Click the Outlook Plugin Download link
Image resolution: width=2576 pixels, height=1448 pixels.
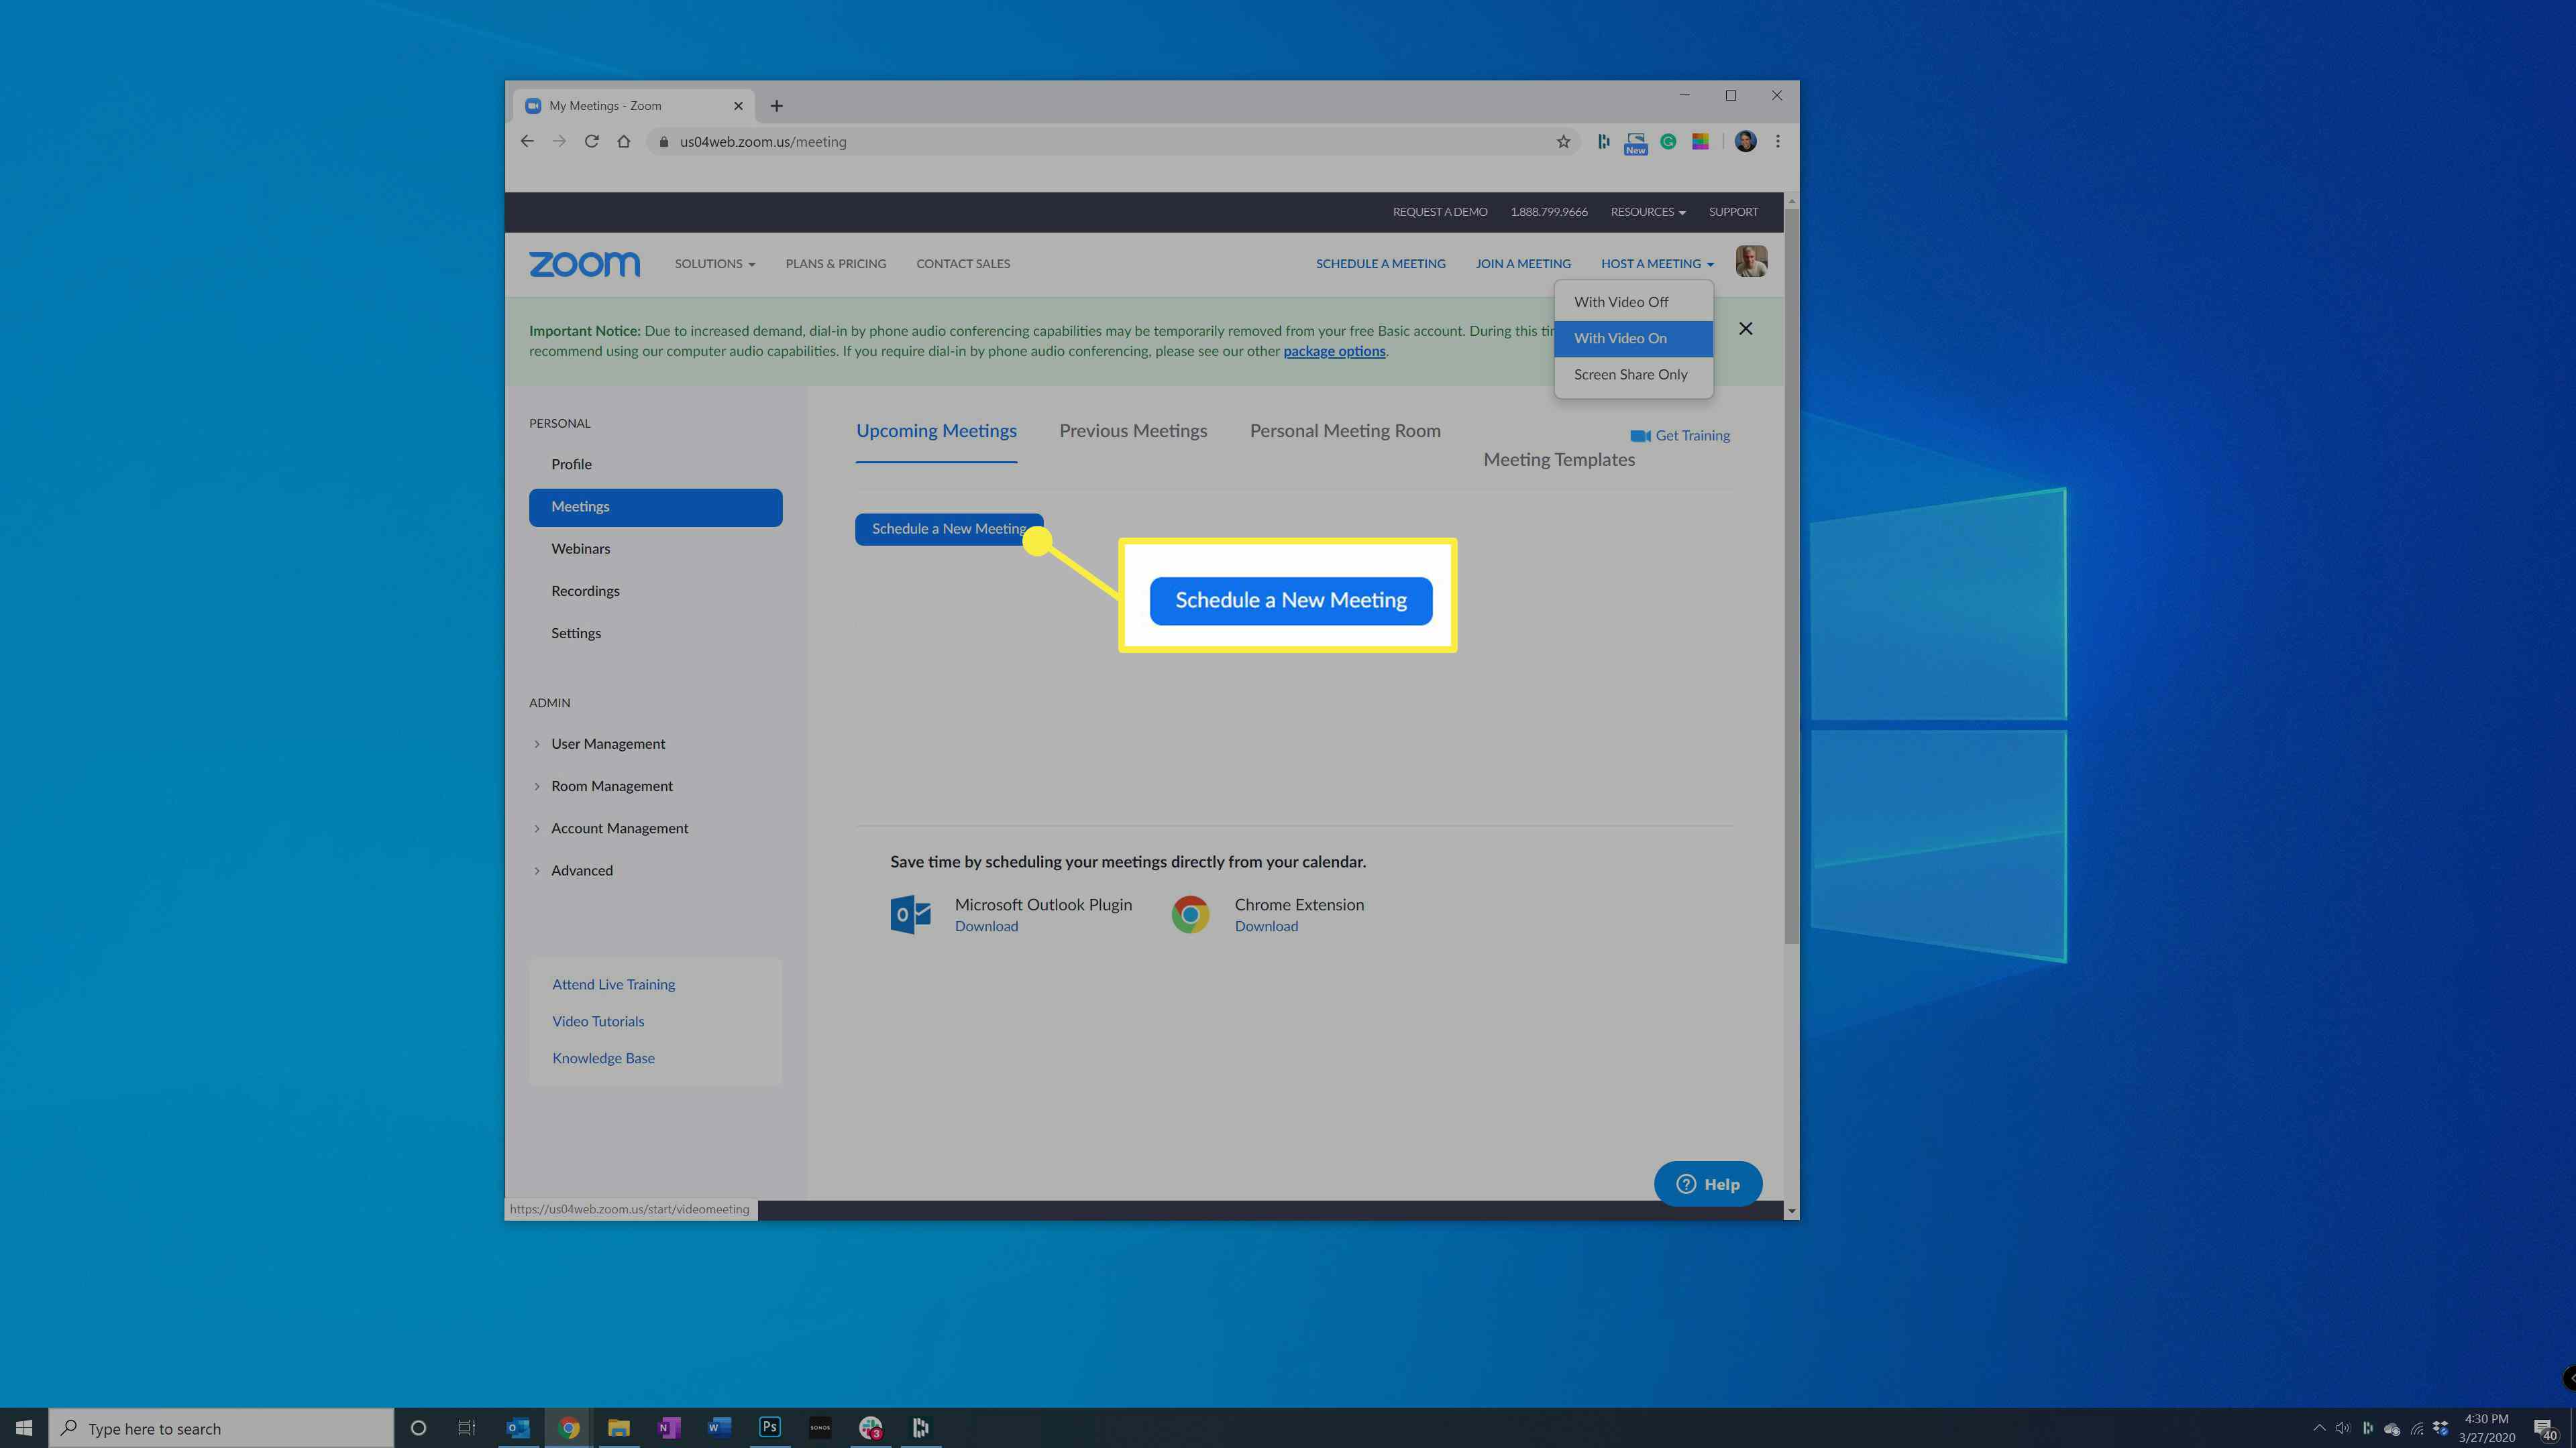pos(985,926)
